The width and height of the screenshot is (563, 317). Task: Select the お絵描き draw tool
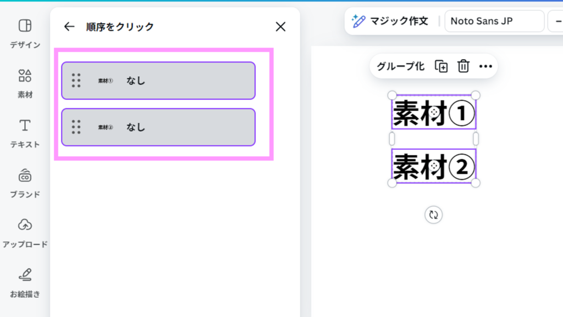25,282
